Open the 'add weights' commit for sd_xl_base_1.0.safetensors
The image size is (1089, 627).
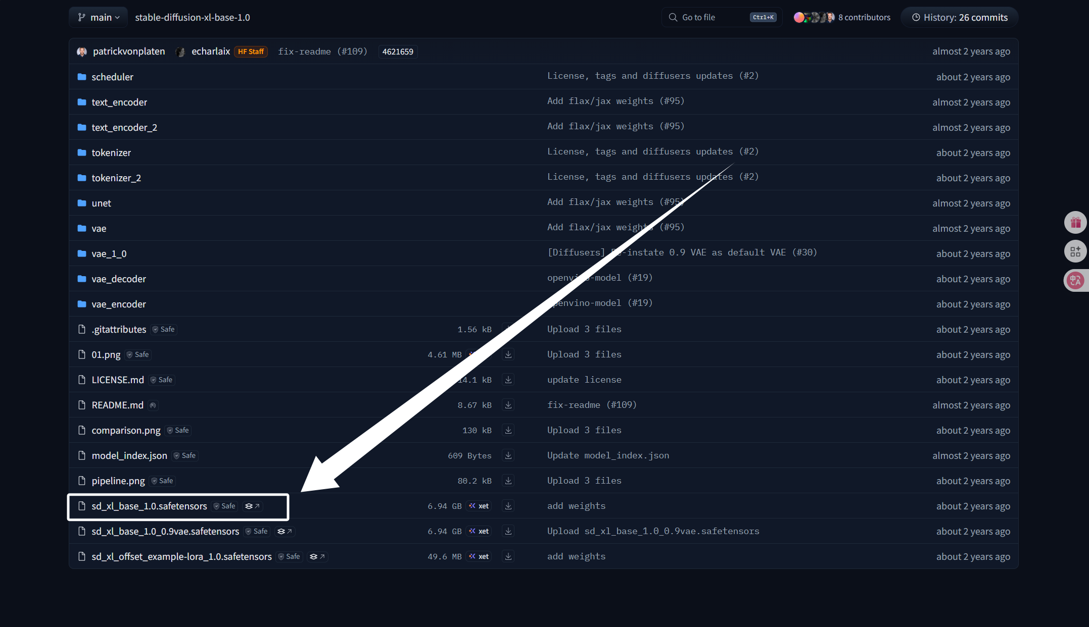pyautogui.click(x=576, y=506)
